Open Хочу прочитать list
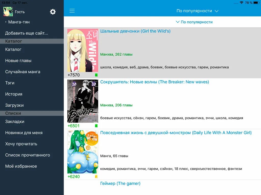Image resolution: width=261 pixels, height=195 pixels. point(21,144)
